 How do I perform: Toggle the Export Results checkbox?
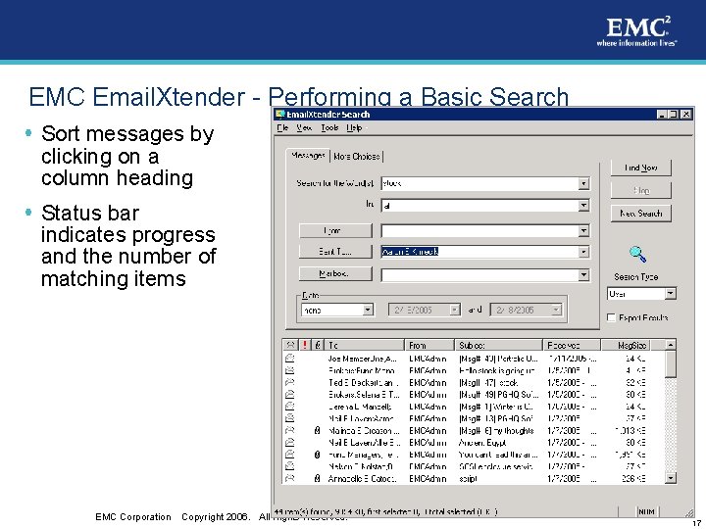[x=611, y=317]
